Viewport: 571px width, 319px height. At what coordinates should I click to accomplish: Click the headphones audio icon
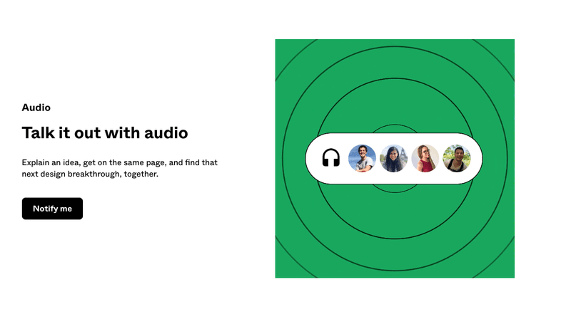click(x=330, y=158)
